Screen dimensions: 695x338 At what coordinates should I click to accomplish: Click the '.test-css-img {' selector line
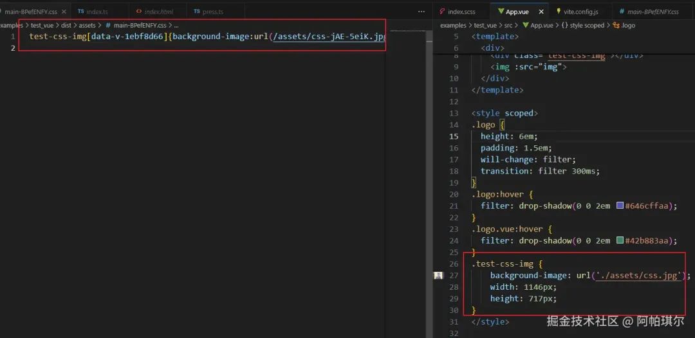(x=507, y=264)
